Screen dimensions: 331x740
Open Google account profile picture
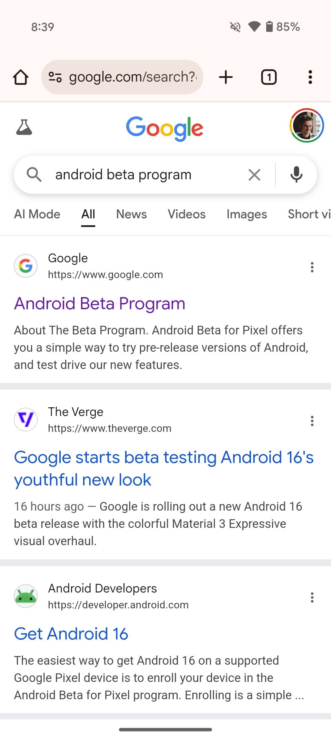(x=307, y=125)
